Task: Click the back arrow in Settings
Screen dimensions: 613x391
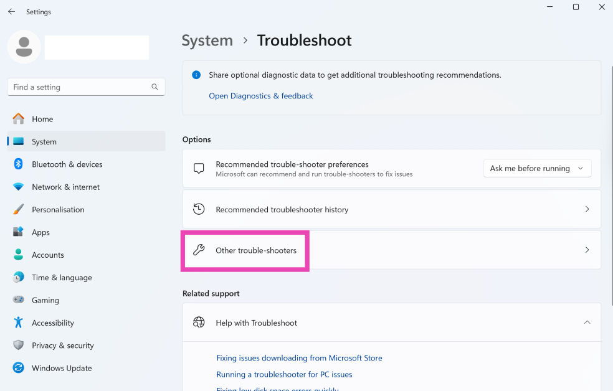Action: (11, 12)
